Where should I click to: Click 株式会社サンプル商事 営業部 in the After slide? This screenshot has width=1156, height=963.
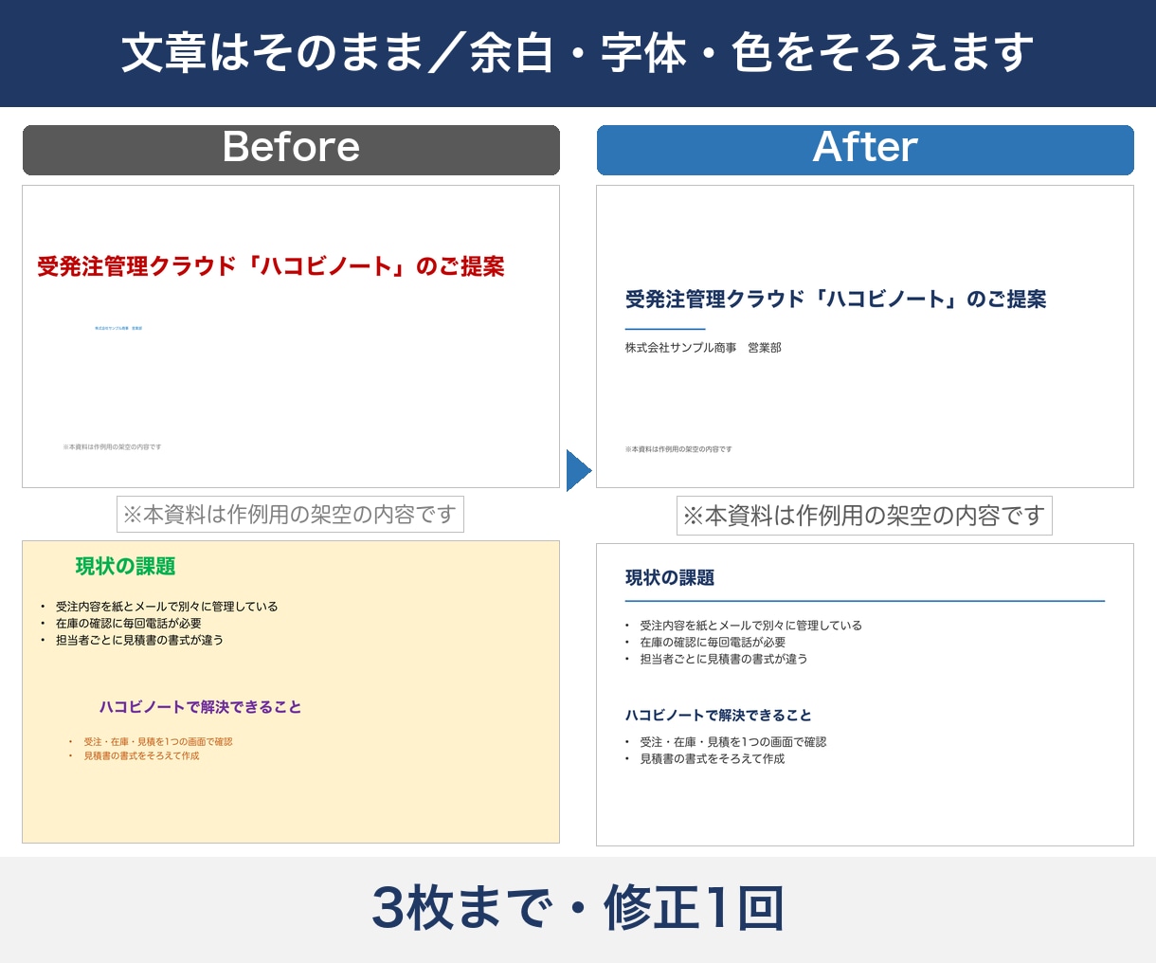coord(703,348)
